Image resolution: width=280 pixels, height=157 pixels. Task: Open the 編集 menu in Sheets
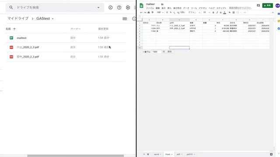(x=157, y=8)
